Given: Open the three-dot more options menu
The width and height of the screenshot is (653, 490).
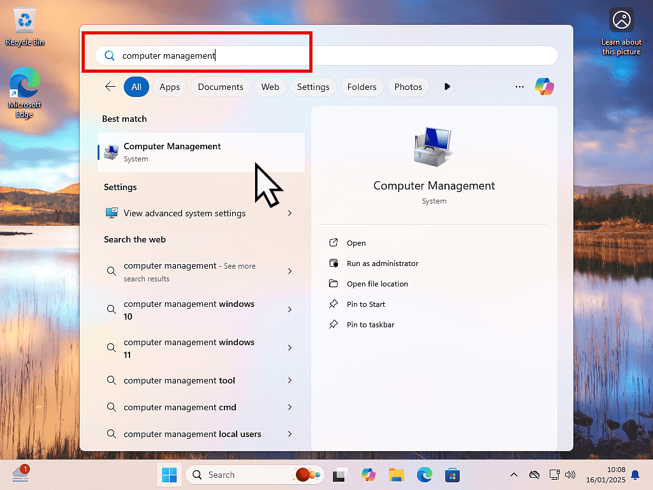Looking at the screenshot, I should [520, 87].
